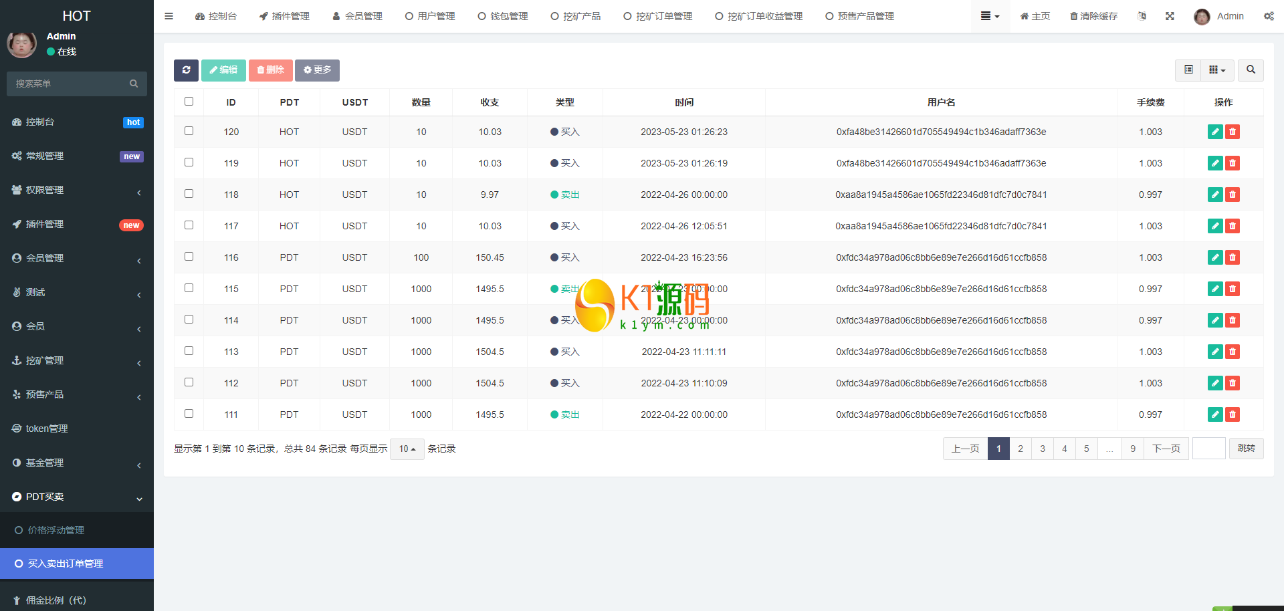Open the page size dropdown showing 10

(x=407, y=449)
